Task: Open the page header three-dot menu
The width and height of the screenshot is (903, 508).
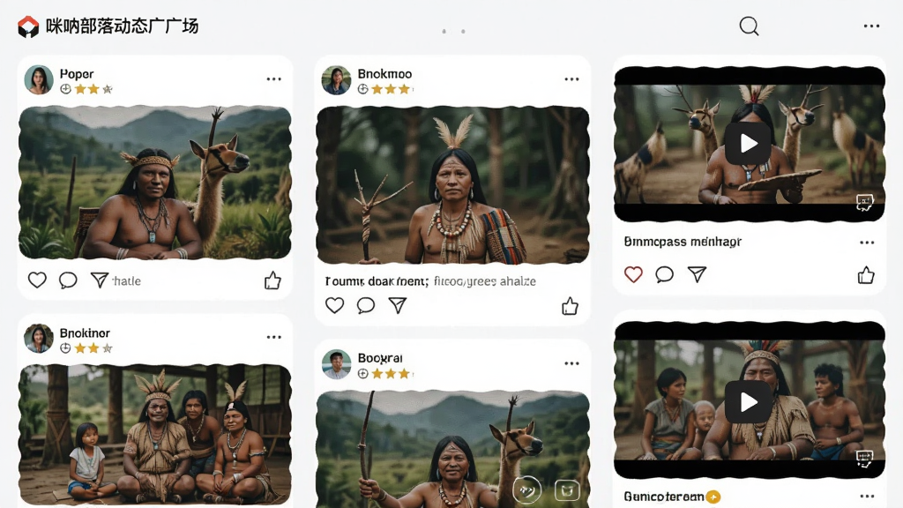Action: [x=871, y=26]
